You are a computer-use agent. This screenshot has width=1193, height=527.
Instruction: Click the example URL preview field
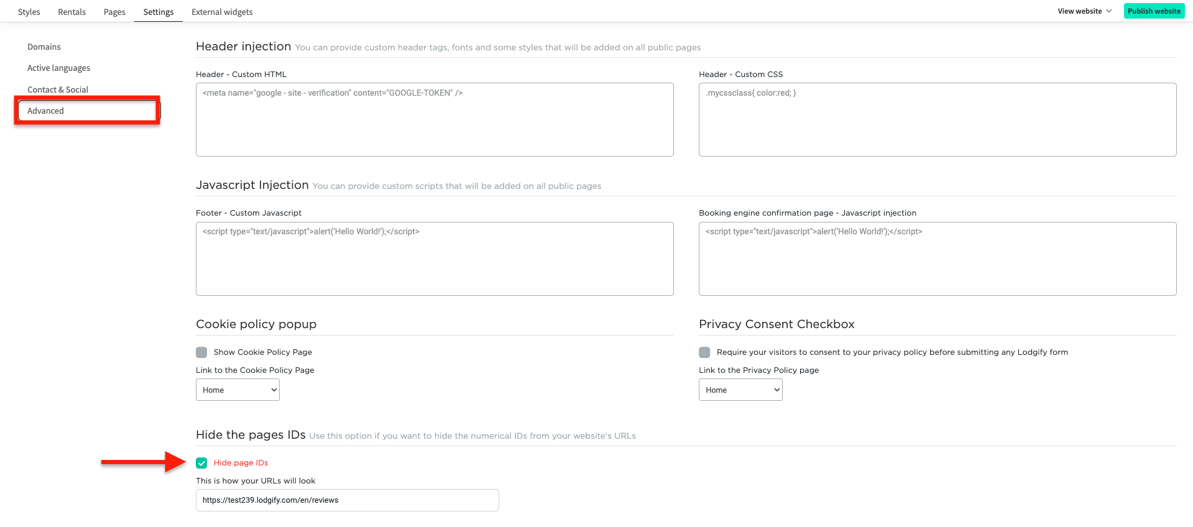pos(347,500)
